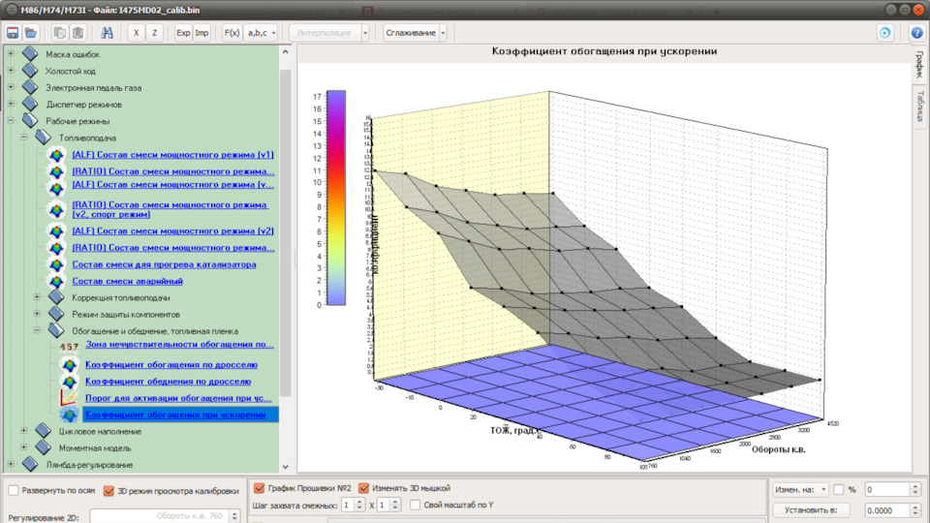Screen dimensions: 930x523
Task: Click the color scale legend bar
Action: click(x=336, y=198)
